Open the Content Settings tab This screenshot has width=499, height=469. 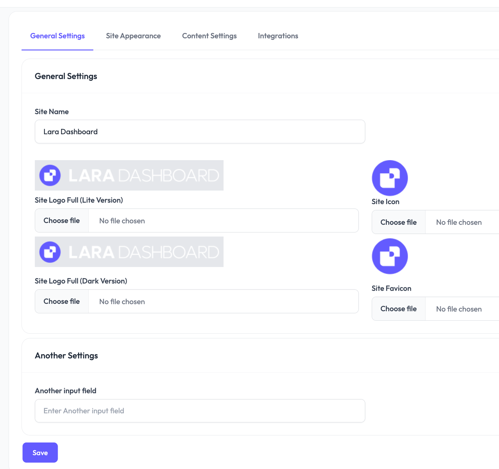209,36
